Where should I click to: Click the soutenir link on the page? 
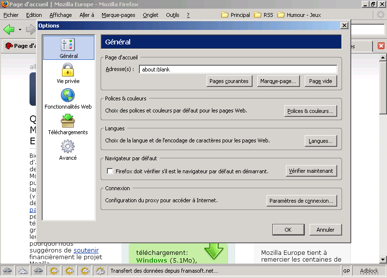tap(86, 250)
